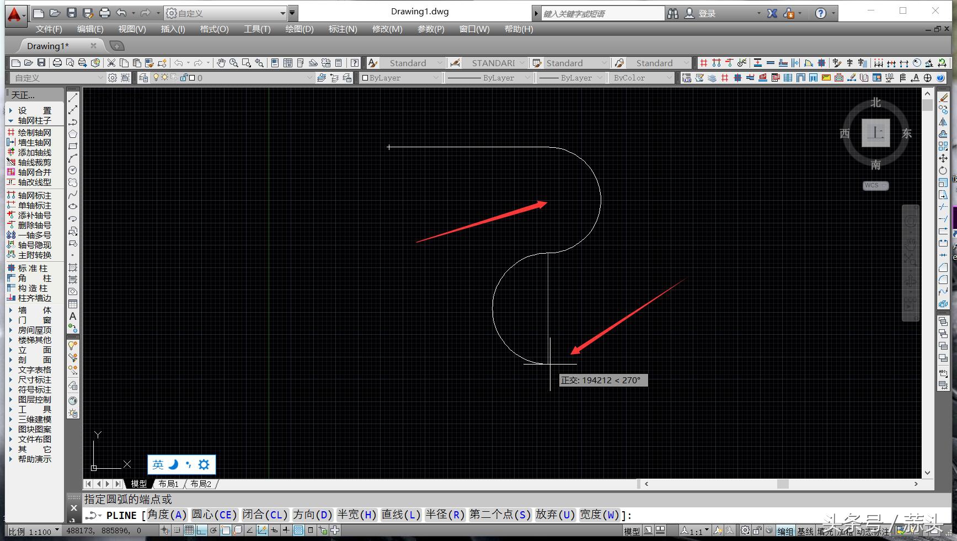Select the Move tool in modify toolbar

(x=943, y=158)
